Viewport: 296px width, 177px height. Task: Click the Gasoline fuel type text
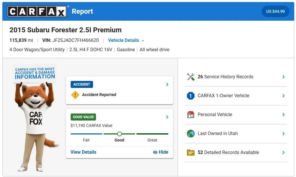pyautogui.click(x=126, y=49)
